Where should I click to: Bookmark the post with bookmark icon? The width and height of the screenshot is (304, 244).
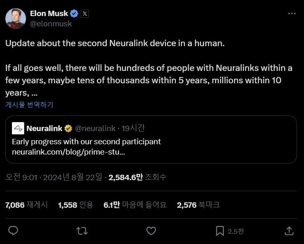click(220, 231)
